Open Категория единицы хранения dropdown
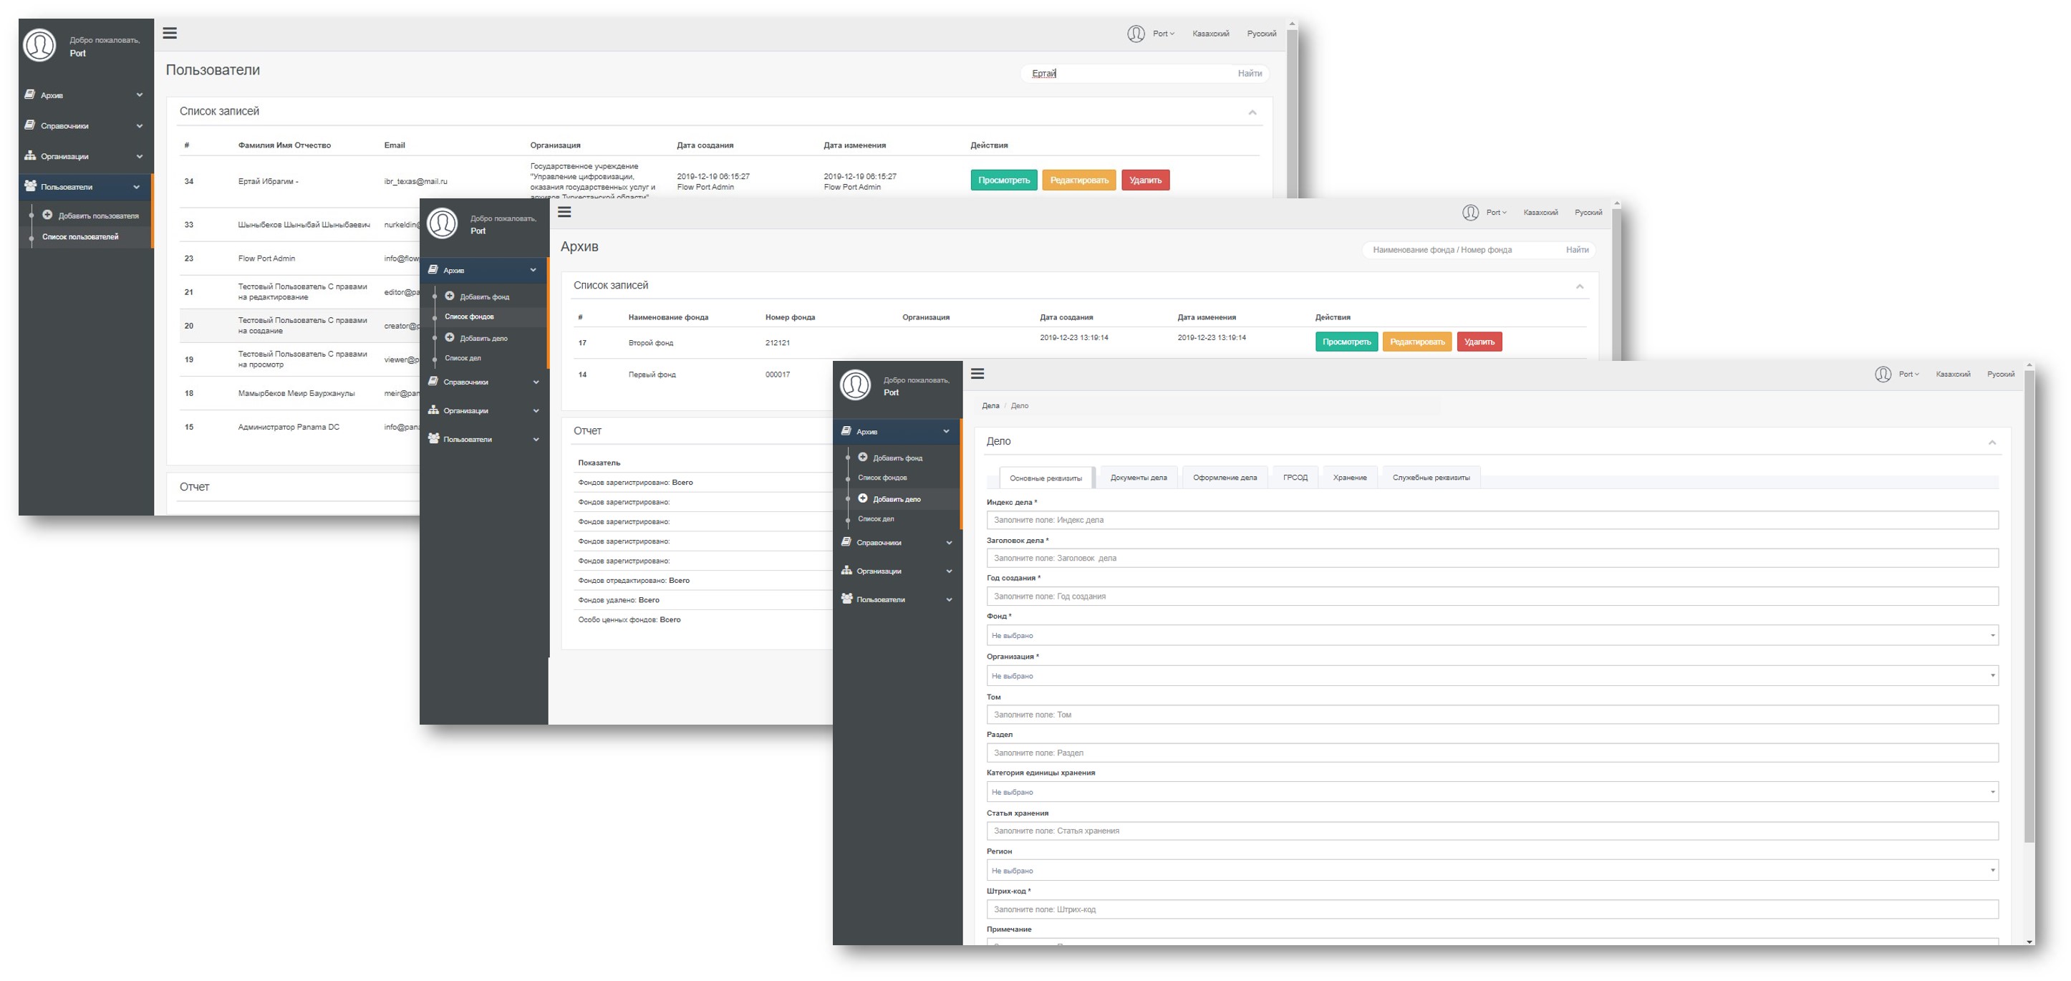2071x981 pixels. coord(1492,792)
